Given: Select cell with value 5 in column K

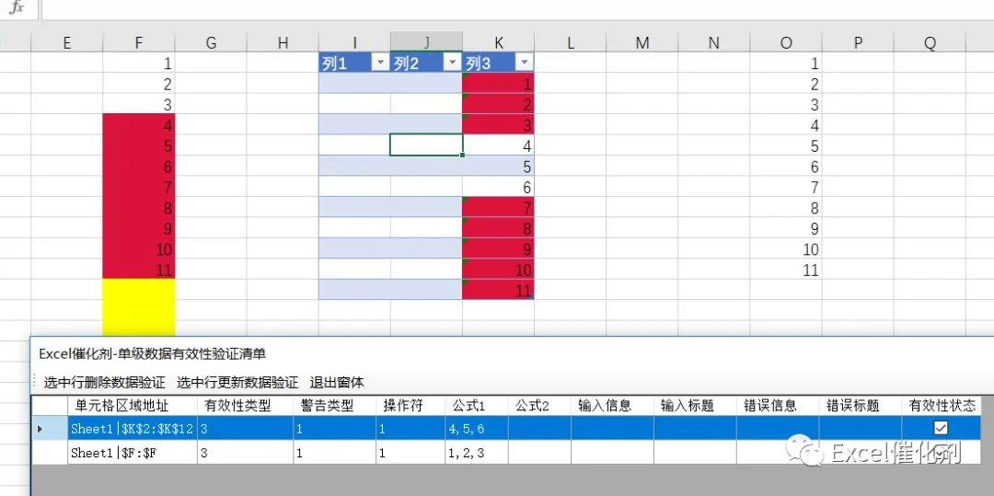Looking at the screenshot, I should coord(498,166).
